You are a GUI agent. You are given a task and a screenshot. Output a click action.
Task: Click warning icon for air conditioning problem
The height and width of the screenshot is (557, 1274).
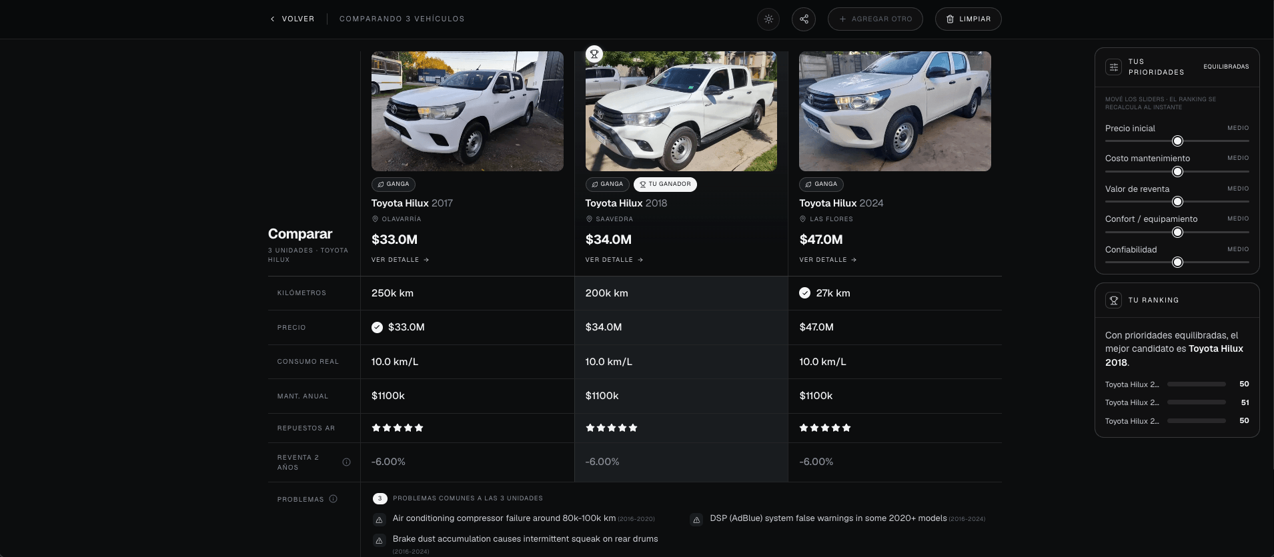[379, 520]
